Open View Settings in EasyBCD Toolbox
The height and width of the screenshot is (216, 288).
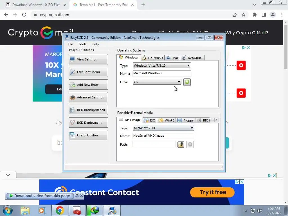point(88,59)
